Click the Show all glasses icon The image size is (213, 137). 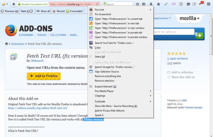pos(38,11)
